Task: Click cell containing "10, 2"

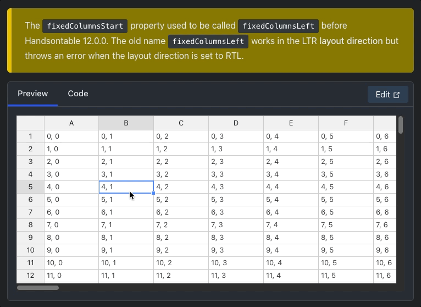Action: (x=181, y=262)
